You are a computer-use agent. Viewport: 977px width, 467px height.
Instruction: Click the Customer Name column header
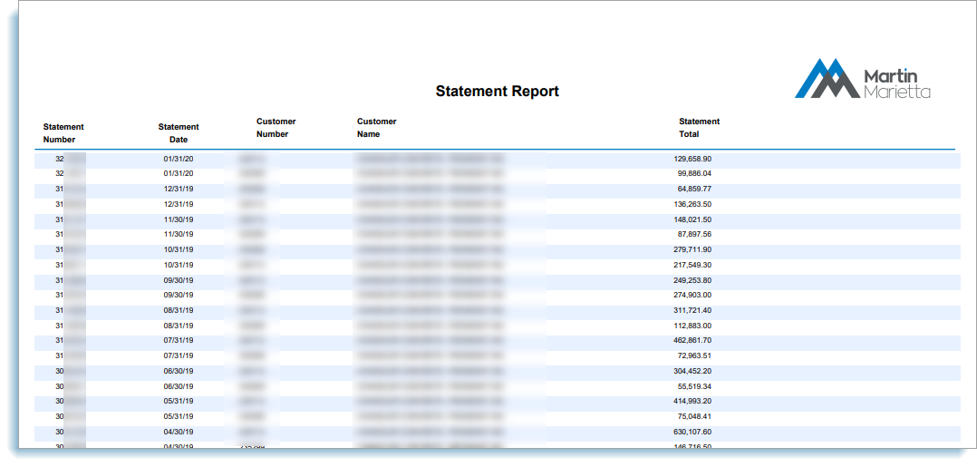376,128
